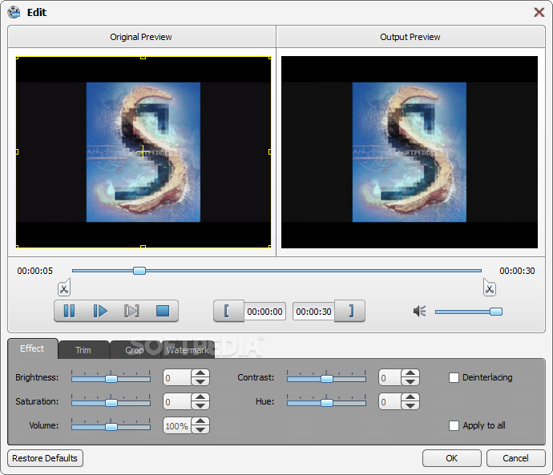Image resolution: width=553 pixels, height=475 pixels.
Task: Click the left-middle crop handle
Action: click(x=17, y=152)
